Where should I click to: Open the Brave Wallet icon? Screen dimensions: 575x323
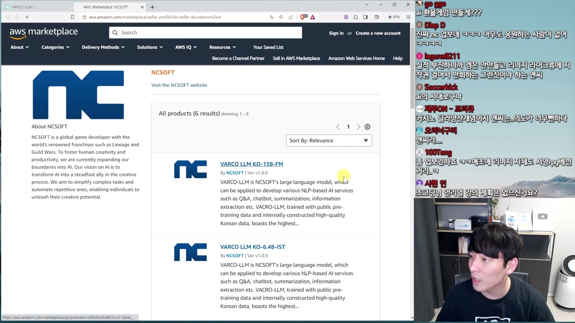pos(376,17)
